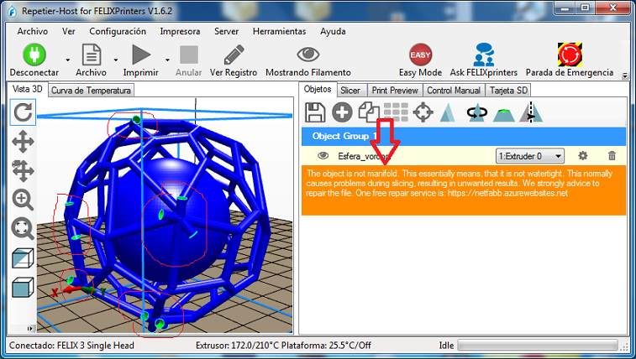Open toolbar overflow arrow at right edge

click(625, 75)
